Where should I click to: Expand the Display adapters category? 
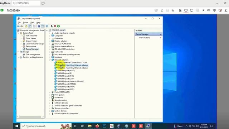point(50,41)
